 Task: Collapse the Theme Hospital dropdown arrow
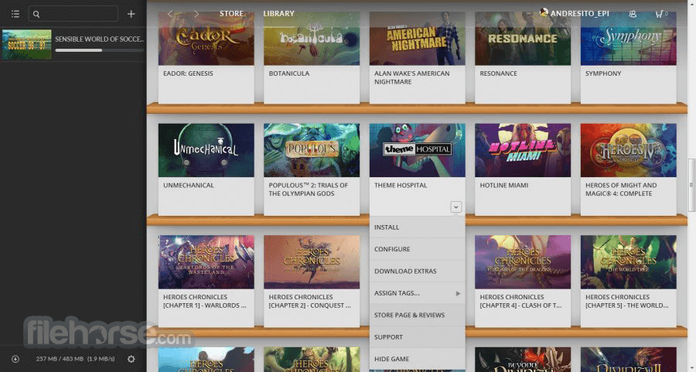tap(455, 206)
